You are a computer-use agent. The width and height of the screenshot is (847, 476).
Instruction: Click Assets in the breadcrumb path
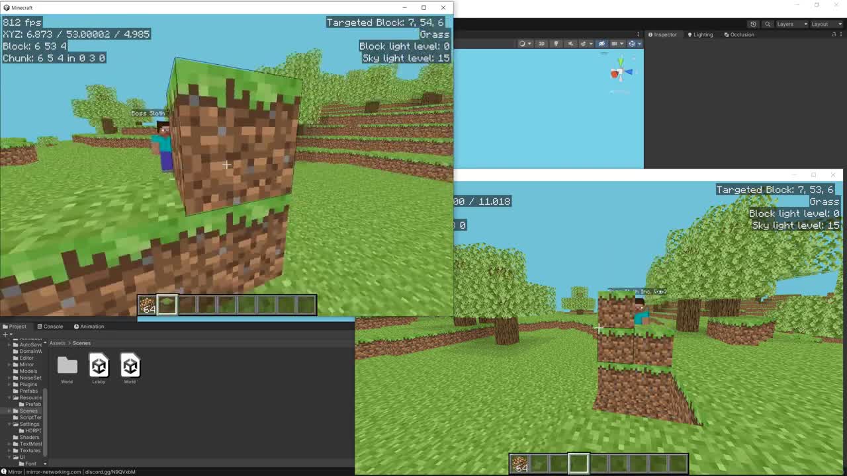click(x=58, y=343)
